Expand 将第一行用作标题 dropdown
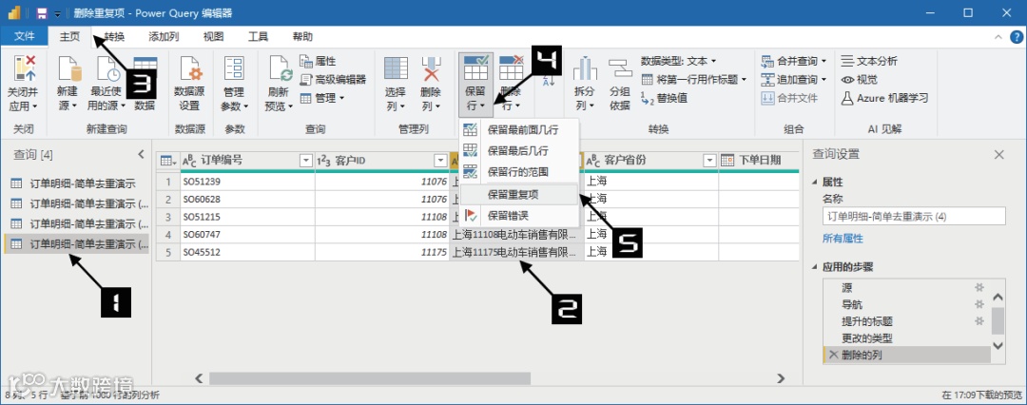The image size is (1027, 405). tap(744, 80)
